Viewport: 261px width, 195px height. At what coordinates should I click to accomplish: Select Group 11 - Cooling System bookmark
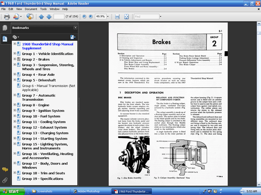click(x=44, y=122)
